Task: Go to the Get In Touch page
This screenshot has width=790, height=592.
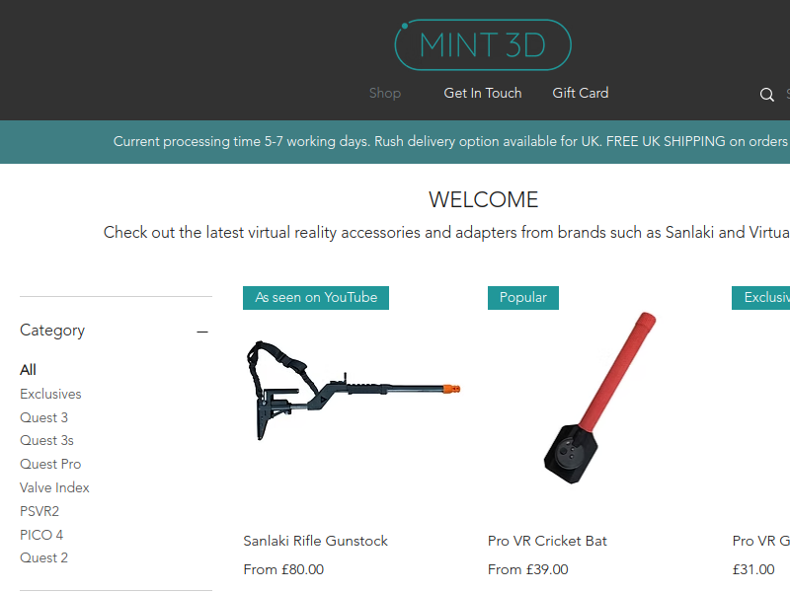Action: point(483,93)
